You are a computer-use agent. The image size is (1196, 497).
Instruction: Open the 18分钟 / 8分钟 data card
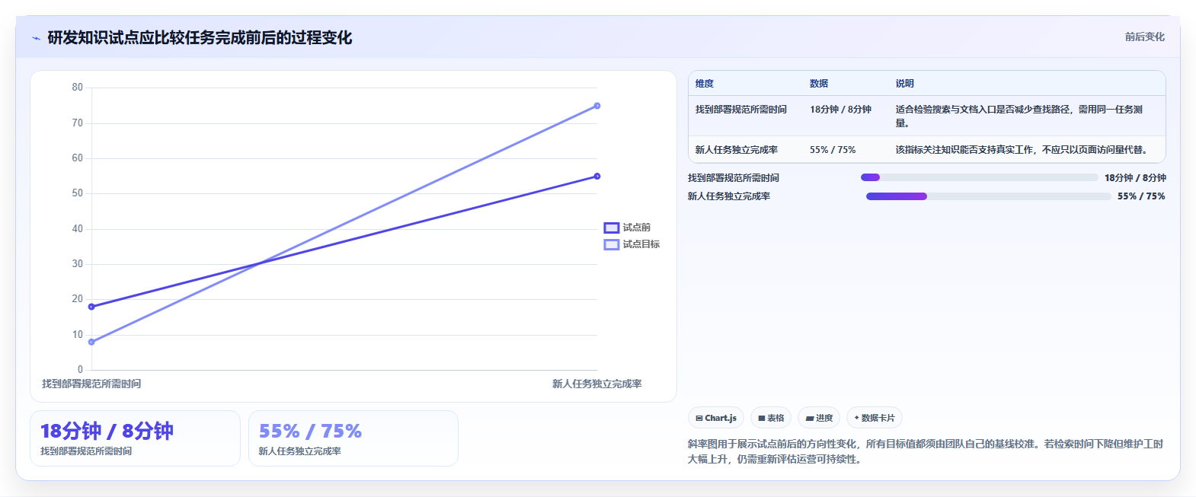[135, 438]
